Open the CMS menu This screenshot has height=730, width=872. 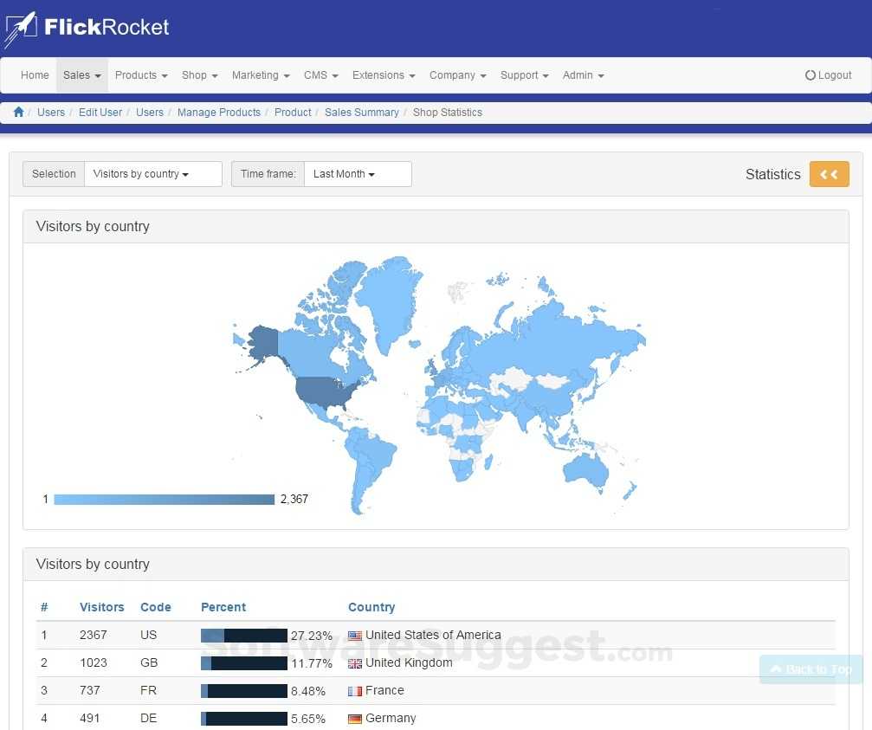320,74
